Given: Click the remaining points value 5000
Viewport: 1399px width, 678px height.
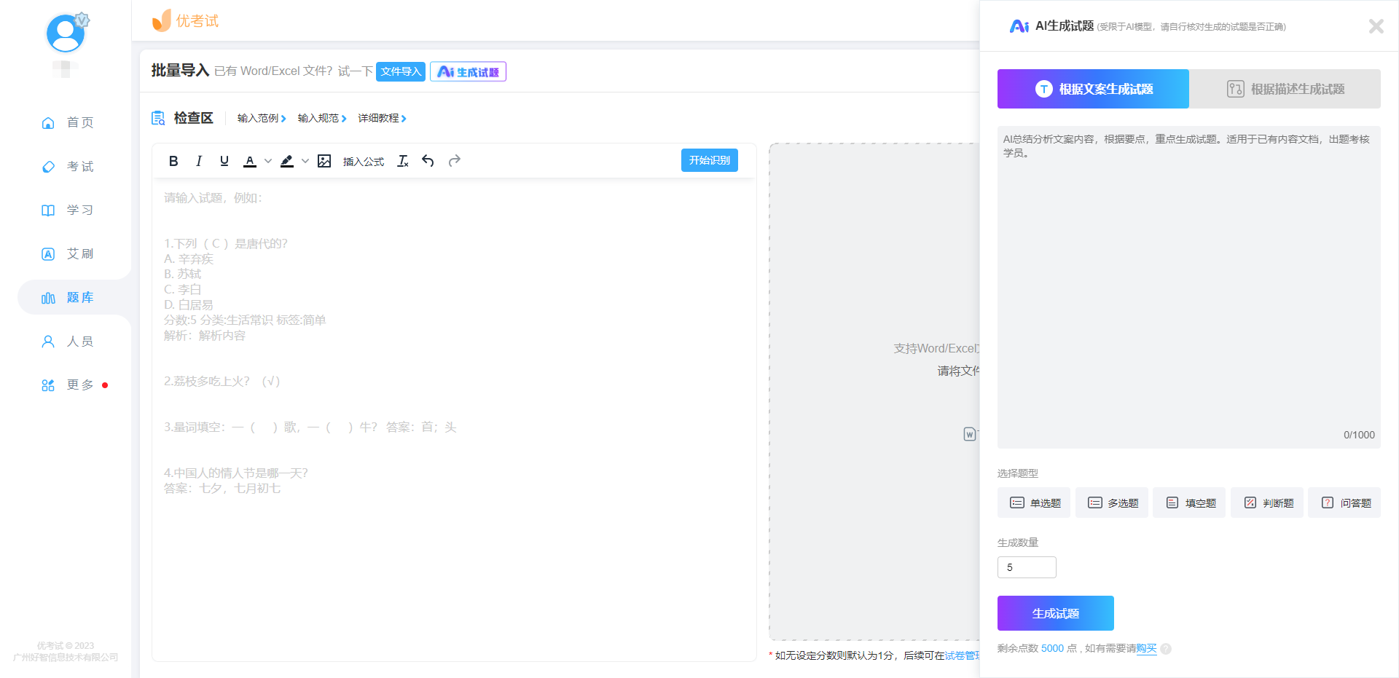Looking at the screenshot, I should (1052, 648).
